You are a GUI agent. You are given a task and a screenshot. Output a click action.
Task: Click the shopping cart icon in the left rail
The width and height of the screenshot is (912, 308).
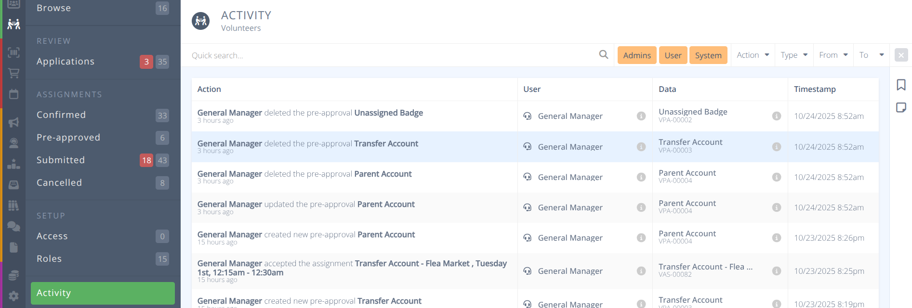13,73
